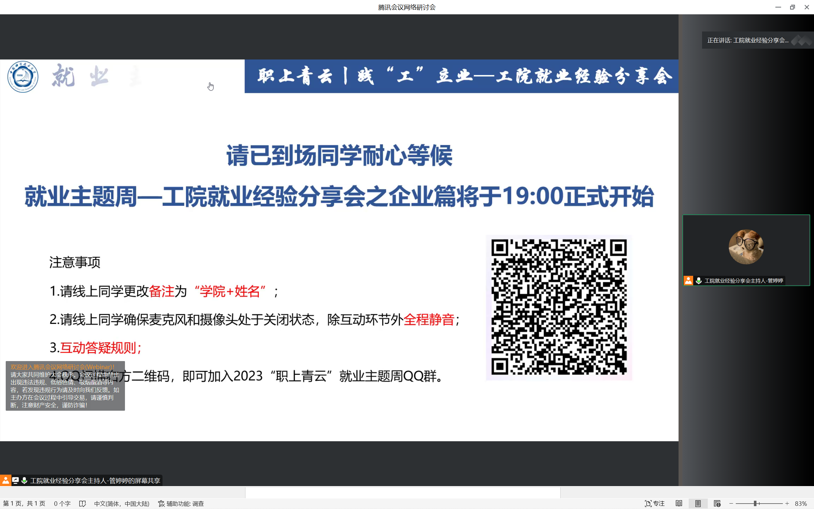Screen dimensions: 814x509
Task: Click the zoom slider handle
Action: pyautogui.click(x=755, y=504)
